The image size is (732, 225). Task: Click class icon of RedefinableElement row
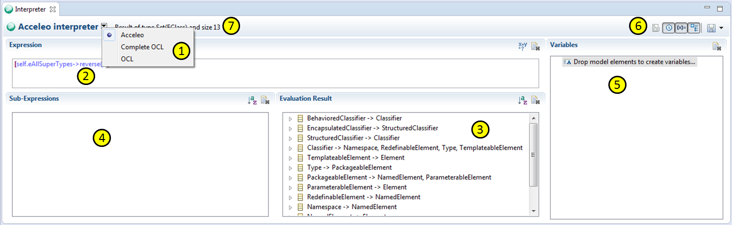(x=300, y=197)
